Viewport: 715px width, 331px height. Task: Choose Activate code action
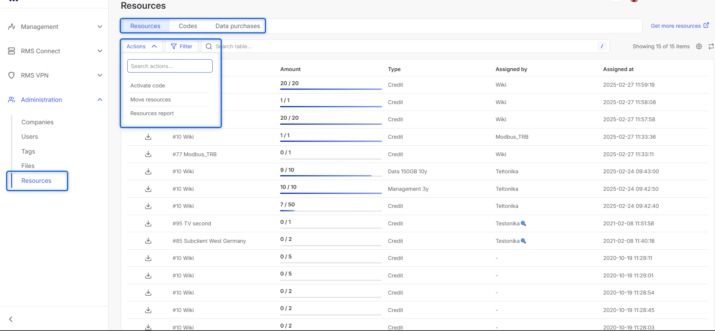tap(147, 86)
